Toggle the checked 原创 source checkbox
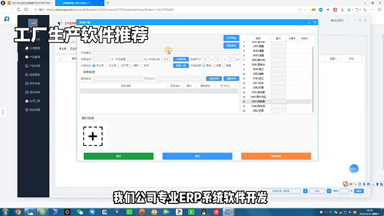This screenshot has height=216, width=384. [x=204, y=65]
